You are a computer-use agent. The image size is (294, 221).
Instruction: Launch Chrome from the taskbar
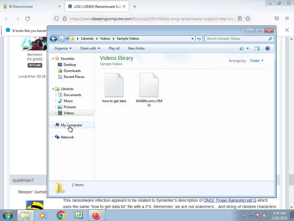[x=61, y=215]
